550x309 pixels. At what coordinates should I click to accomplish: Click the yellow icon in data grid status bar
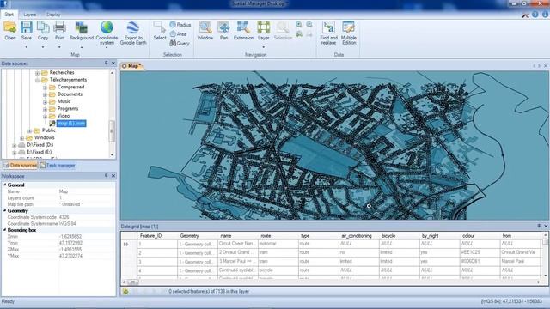[x=125, y=291]
